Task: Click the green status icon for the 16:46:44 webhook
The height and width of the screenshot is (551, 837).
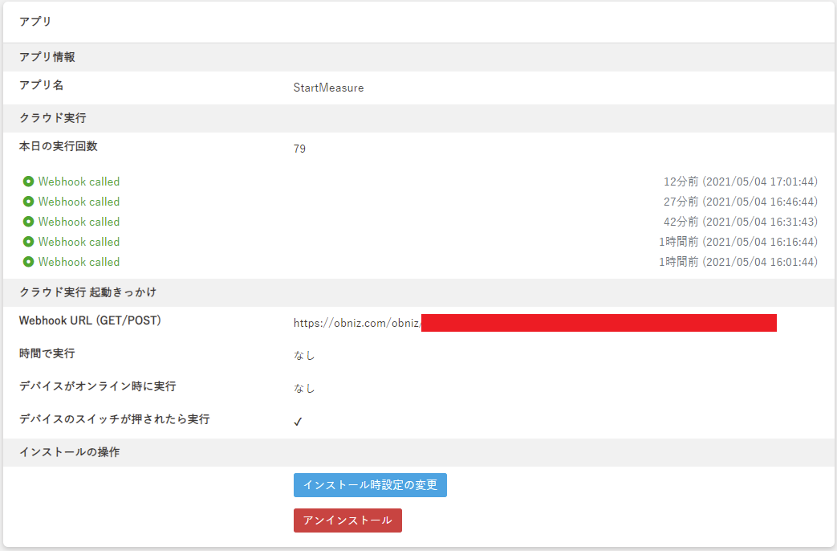Action: 29,202
